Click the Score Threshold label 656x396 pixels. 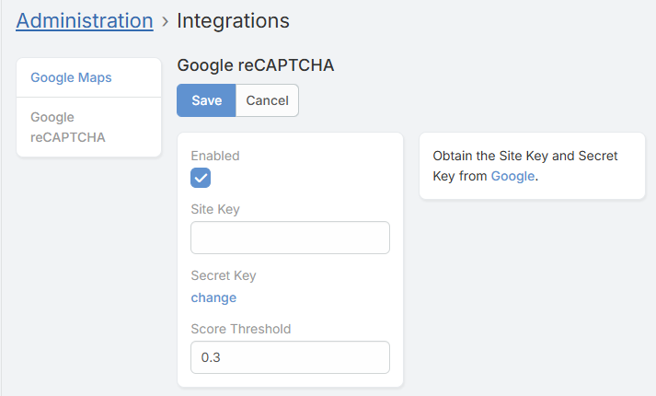(x=240, y=329)
